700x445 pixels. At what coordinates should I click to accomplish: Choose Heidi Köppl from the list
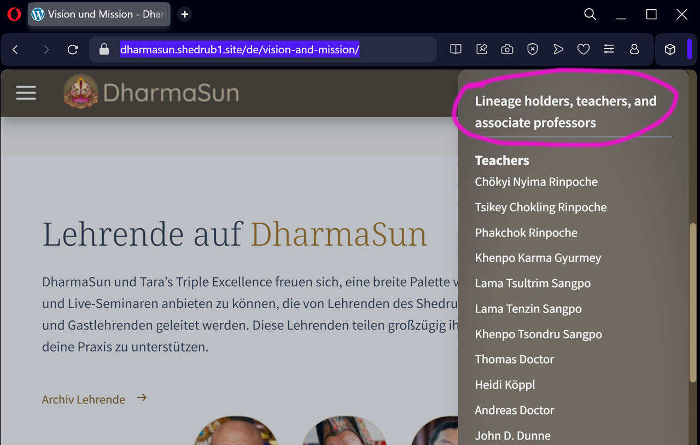[x=505, y=385]
